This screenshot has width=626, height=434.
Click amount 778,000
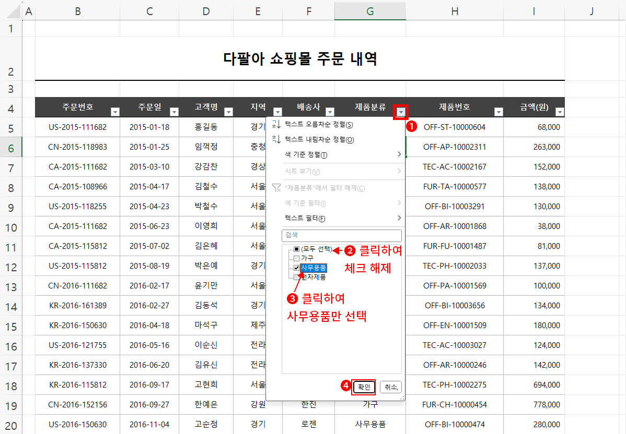(534, 404)
